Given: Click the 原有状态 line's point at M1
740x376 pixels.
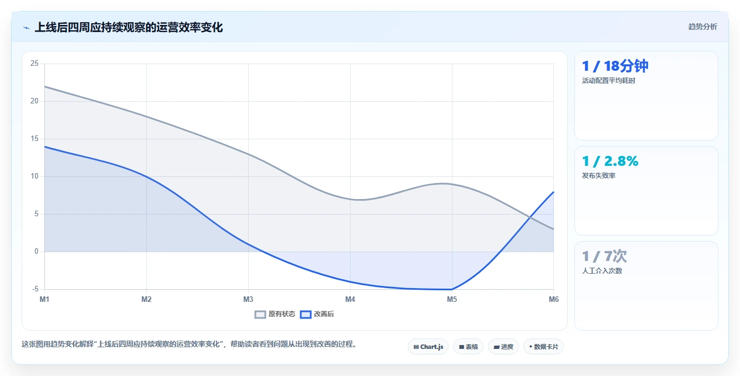Looking at the screenshot, I should (x=44, y=86).
